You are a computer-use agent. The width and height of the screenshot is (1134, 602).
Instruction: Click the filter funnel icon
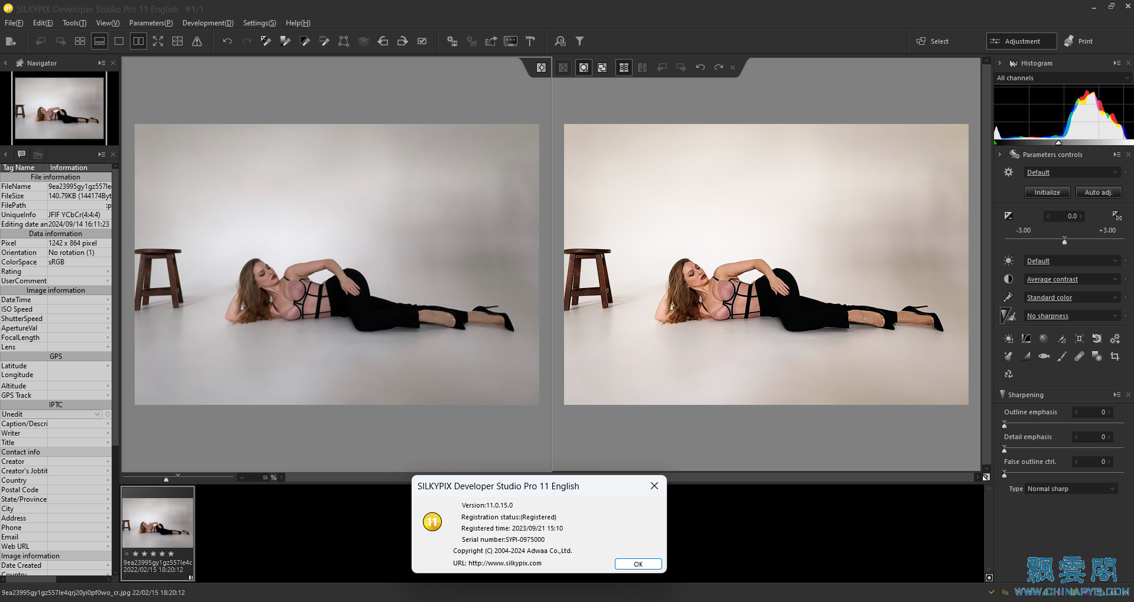pyautogui.click(x=580, y=41)
